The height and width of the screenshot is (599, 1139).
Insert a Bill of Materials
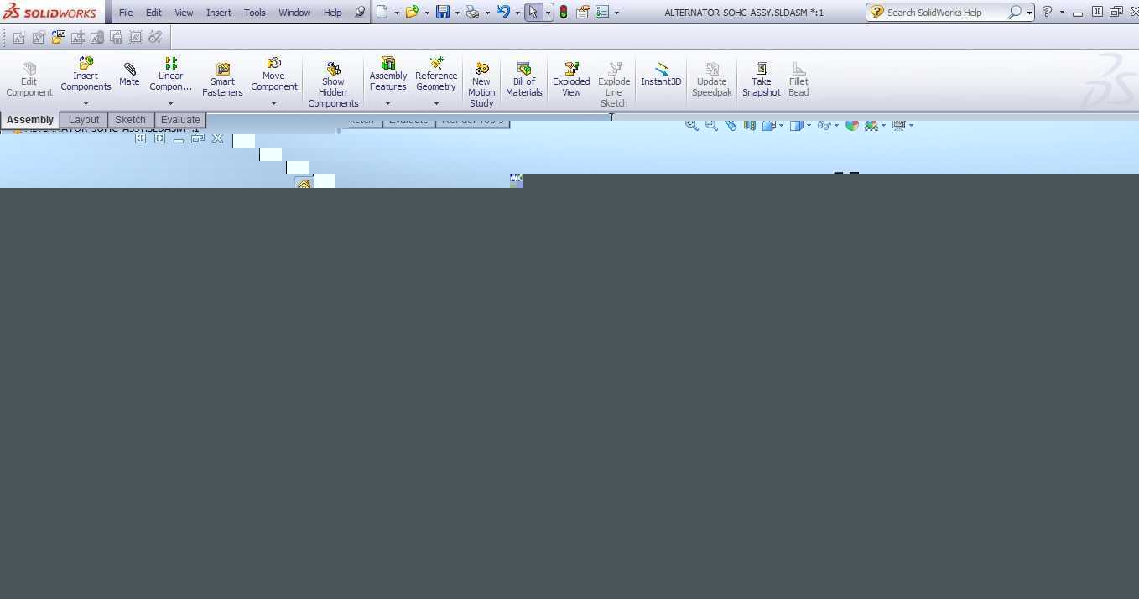[524, 81]
